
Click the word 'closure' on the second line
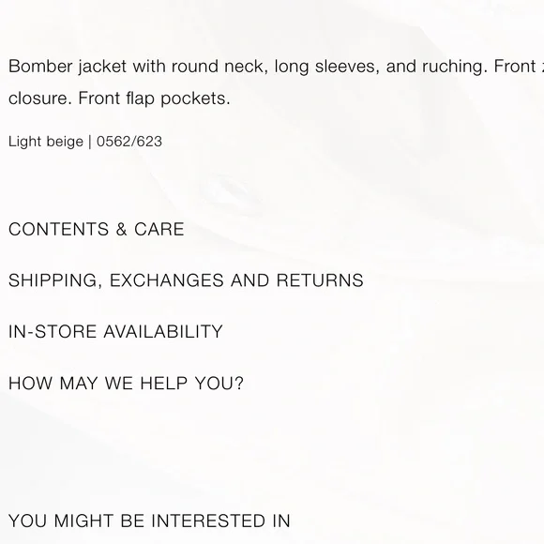[x=38, y=98]
